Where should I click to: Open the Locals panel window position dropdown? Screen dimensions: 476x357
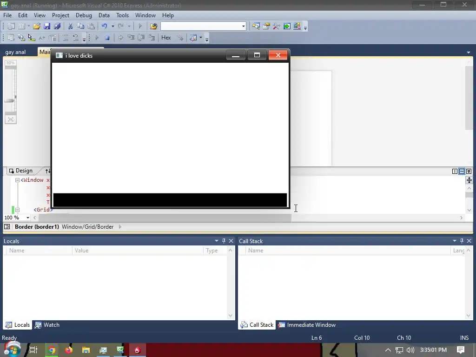[217, 241]
